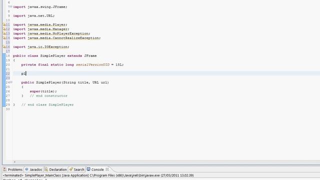Activate the Console tab

coord(95,169)
